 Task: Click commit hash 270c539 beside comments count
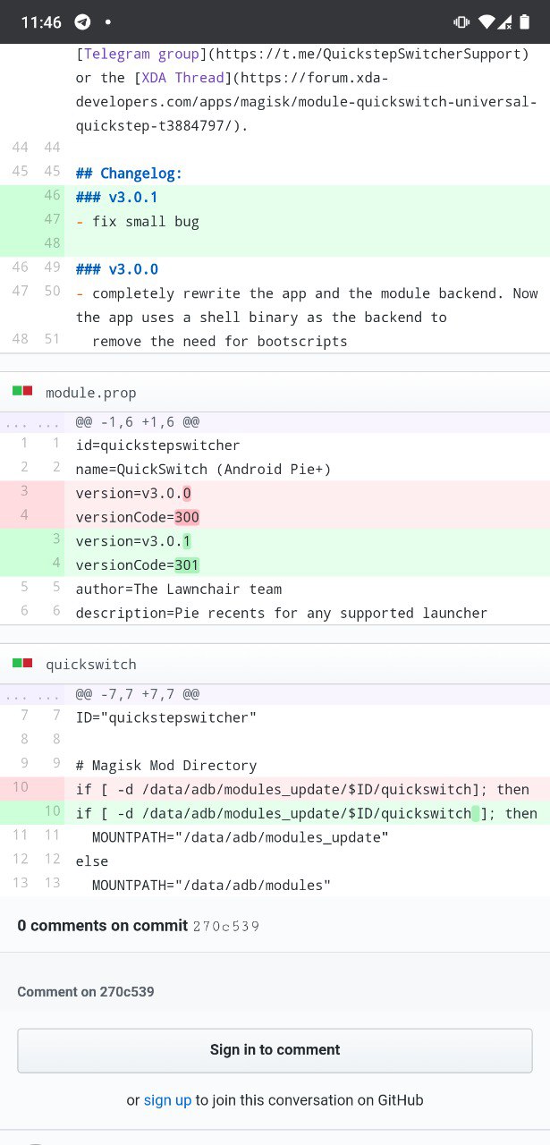(x=226, y=926)
